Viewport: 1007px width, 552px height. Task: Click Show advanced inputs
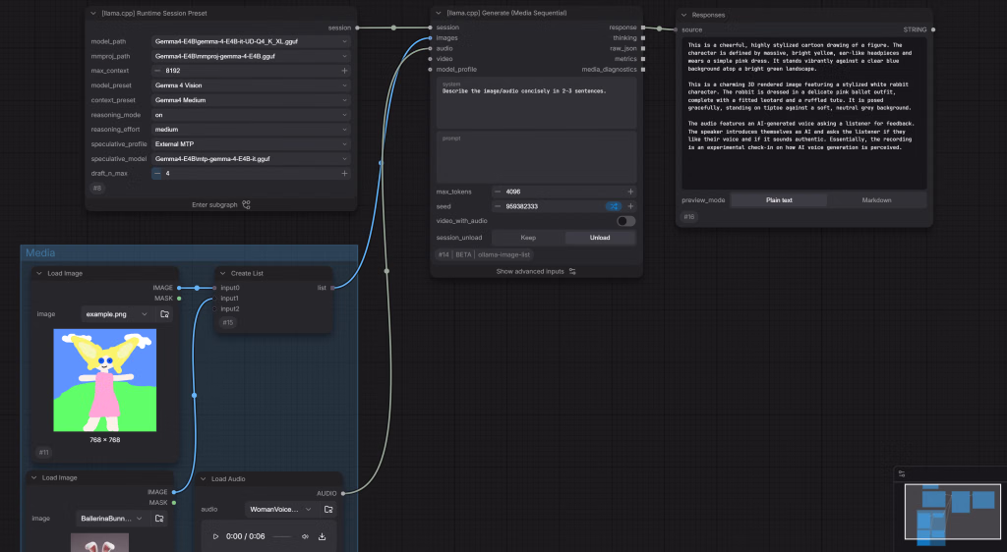click(x=530, y=272)
